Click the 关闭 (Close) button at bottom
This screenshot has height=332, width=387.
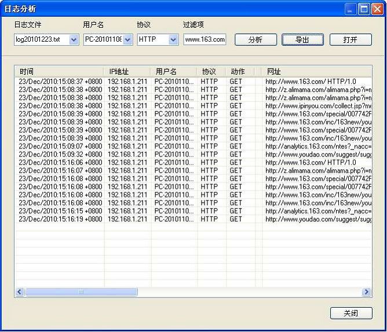351,313
